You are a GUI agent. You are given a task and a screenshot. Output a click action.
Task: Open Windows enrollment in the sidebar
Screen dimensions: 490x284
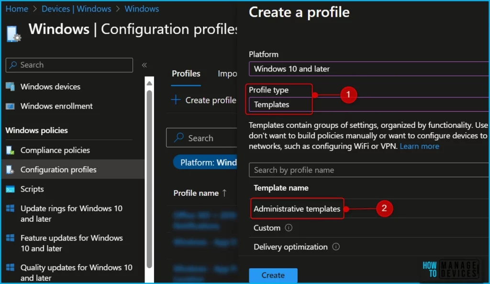56,106
